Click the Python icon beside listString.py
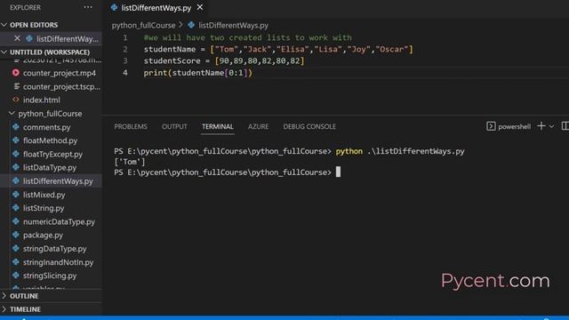Viewport: 569px width, 320px height. click(16, 207)
